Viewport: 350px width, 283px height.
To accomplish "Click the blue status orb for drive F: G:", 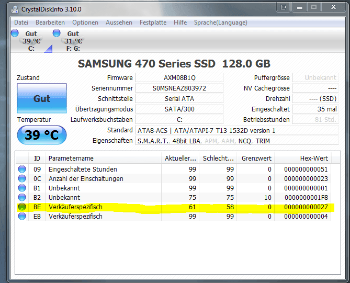I will (57, 33).
